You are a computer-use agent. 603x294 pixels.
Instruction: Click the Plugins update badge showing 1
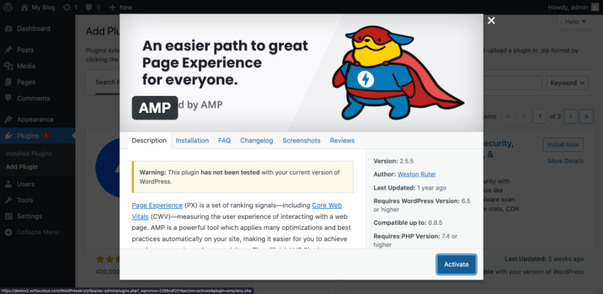coord(46,136)
